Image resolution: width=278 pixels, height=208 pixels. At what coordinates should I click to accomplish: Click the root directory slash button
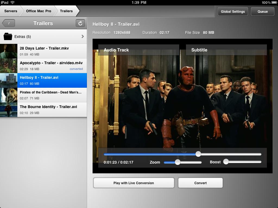pos(8,23)
